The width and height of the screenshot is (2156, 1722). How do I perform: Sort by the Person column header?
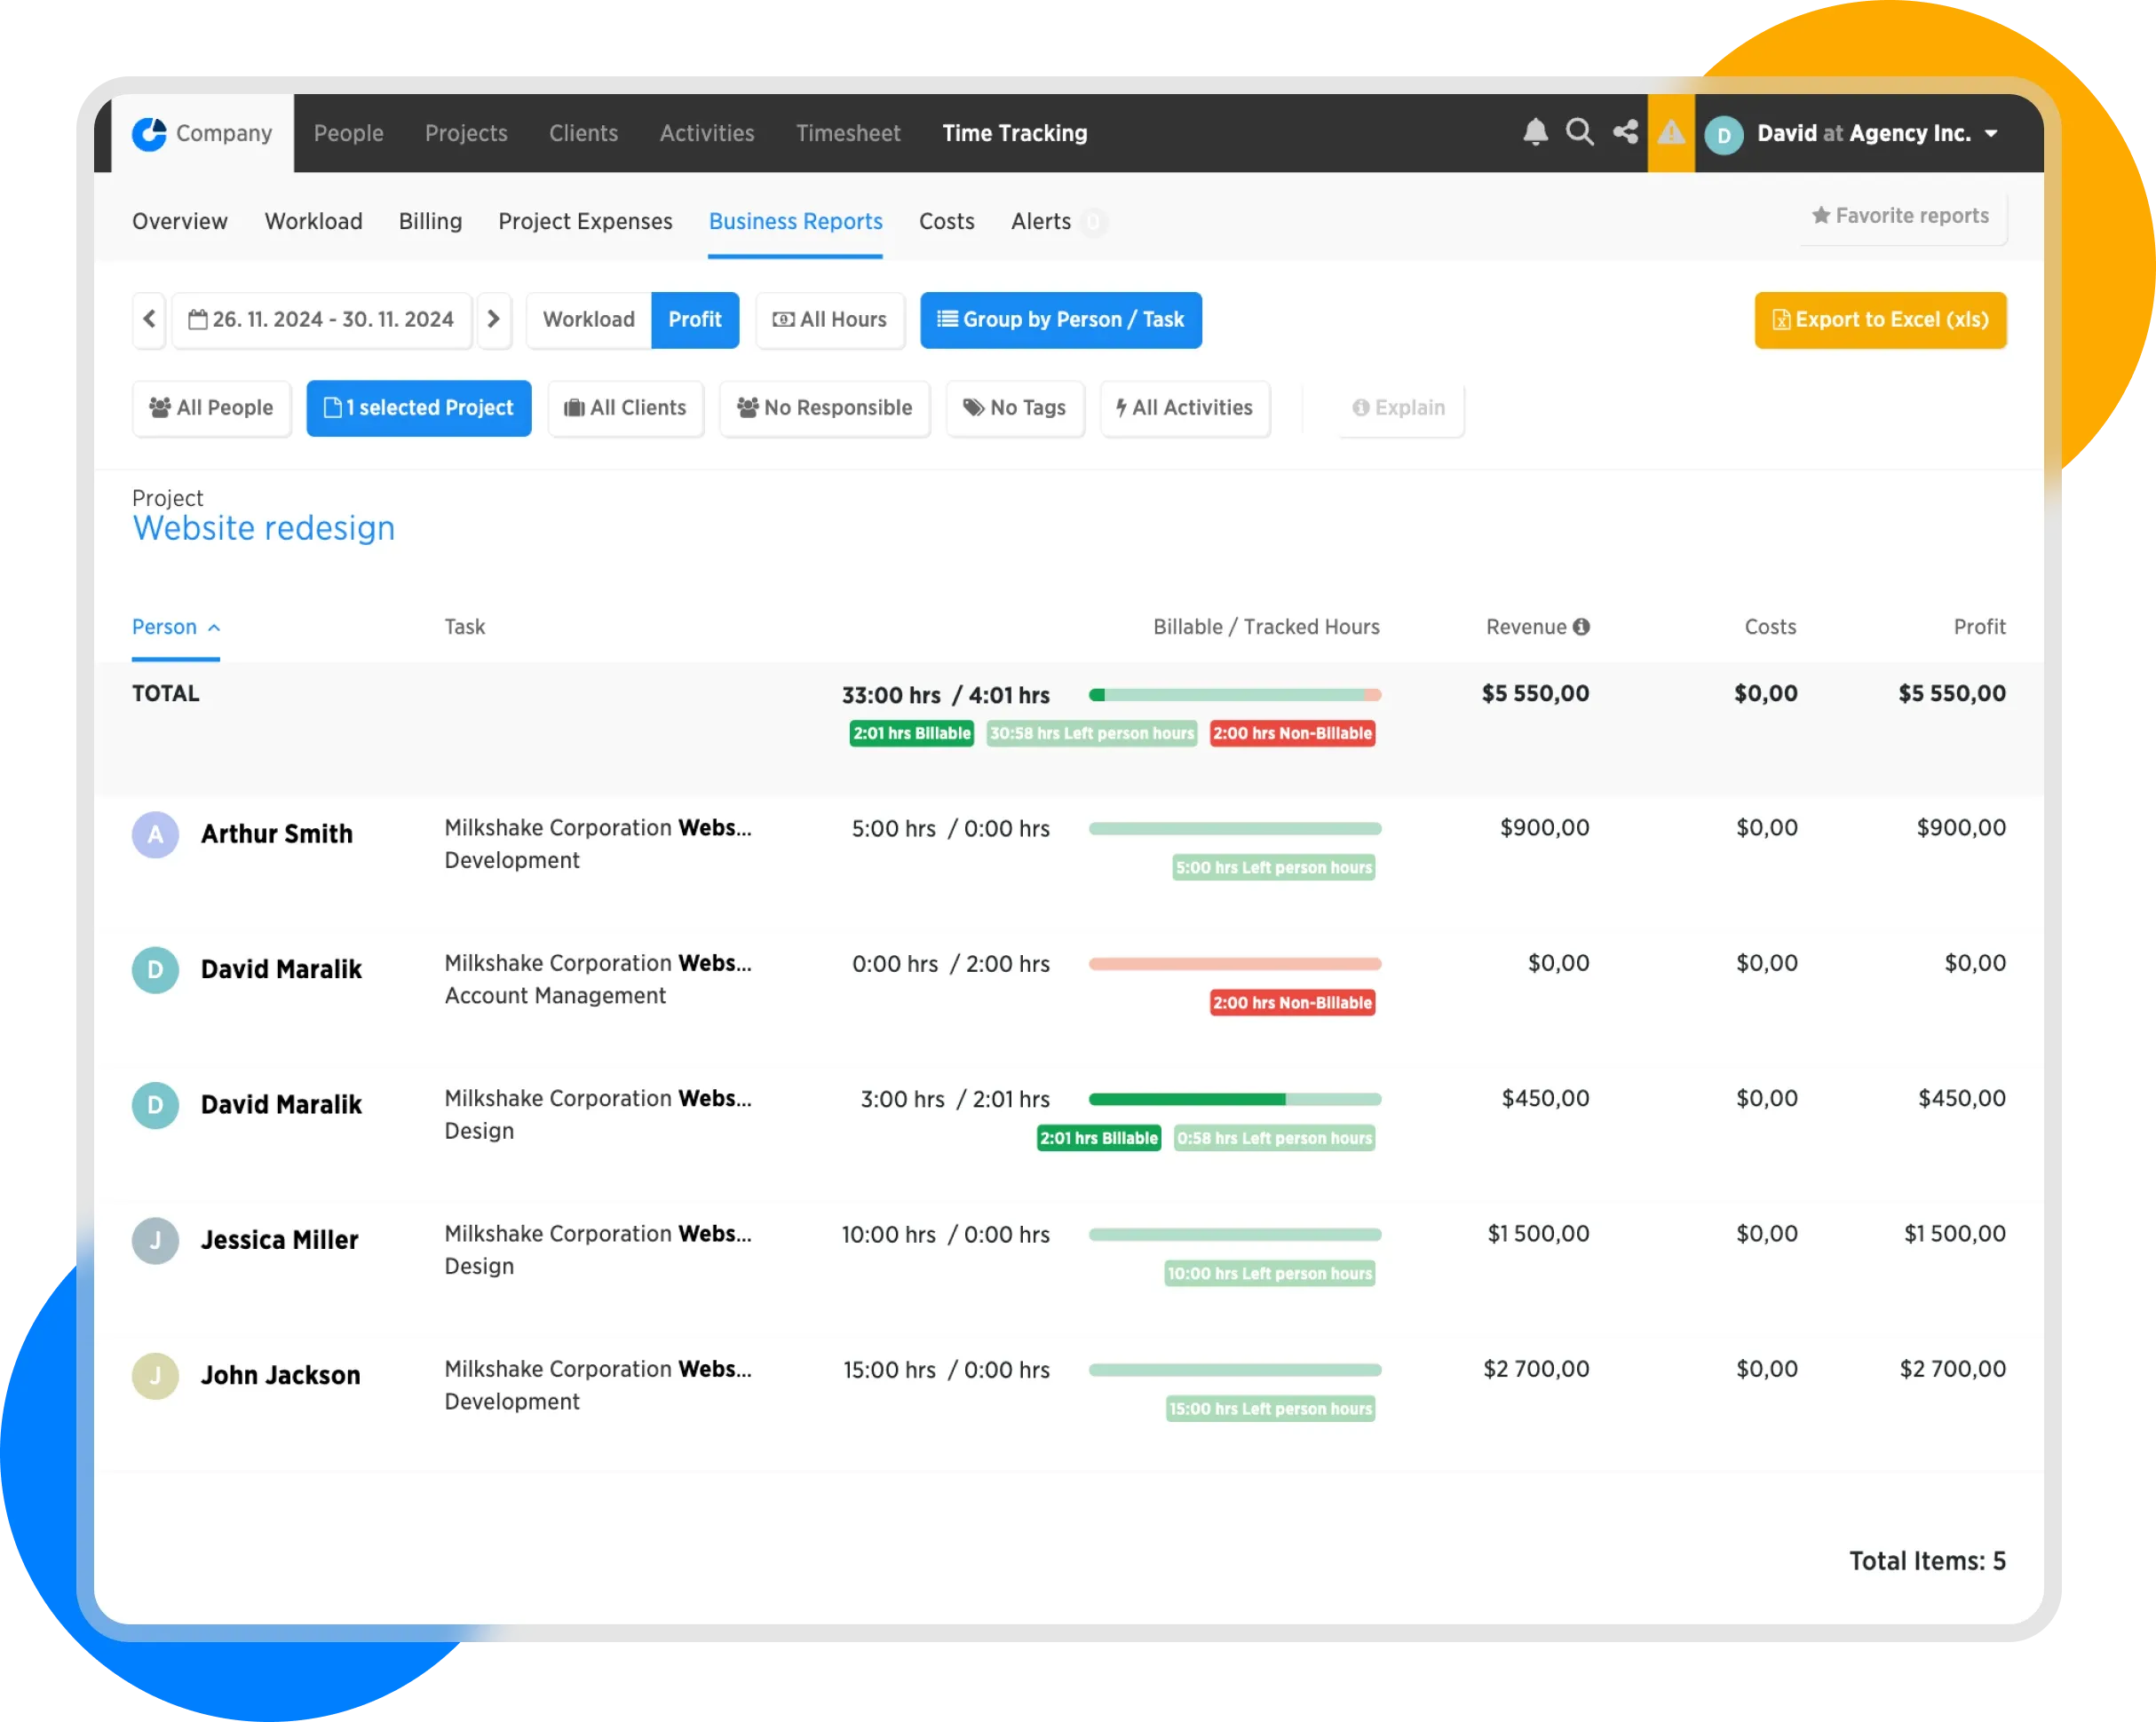[x=165, y=627]
